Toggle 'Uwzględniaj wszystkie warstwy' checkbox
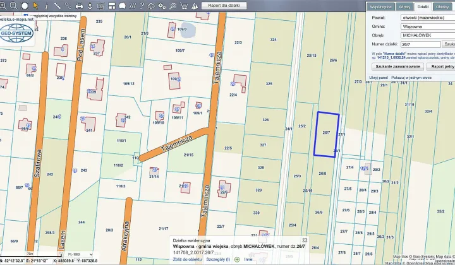 [25, 15]
